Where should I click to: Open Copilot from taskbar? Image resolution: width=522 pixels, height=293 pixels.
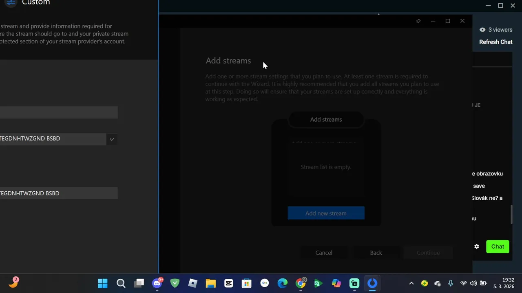336,283
